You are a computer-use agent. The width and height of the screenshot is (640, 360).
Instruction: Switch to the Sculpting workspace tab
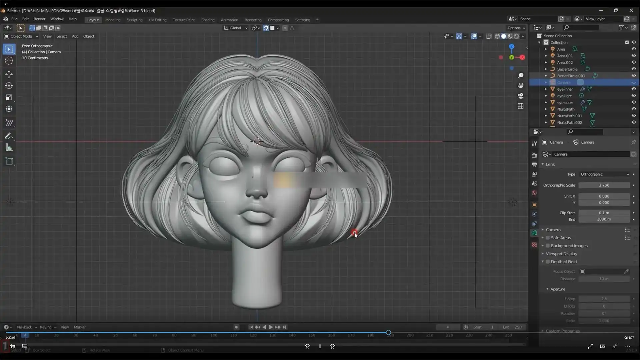pos(135,20)
